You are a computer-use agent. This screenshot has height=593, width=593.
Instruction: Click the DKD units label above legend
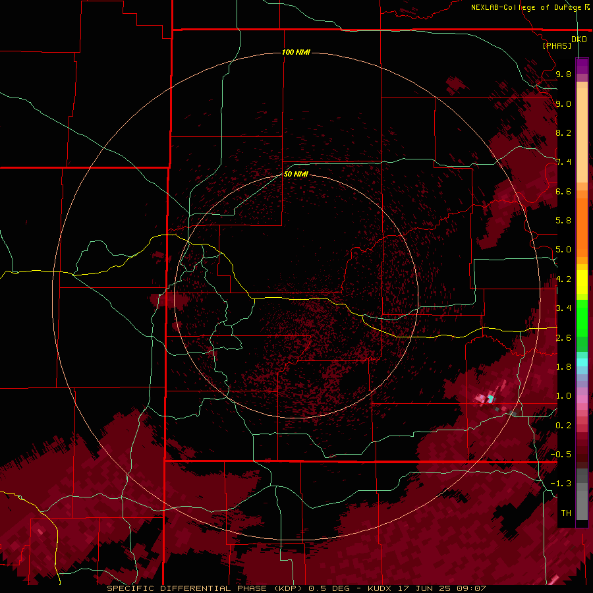[579, 40]
